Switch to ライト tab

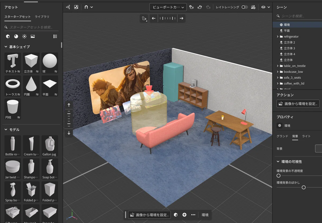click(x=306, y=136)
